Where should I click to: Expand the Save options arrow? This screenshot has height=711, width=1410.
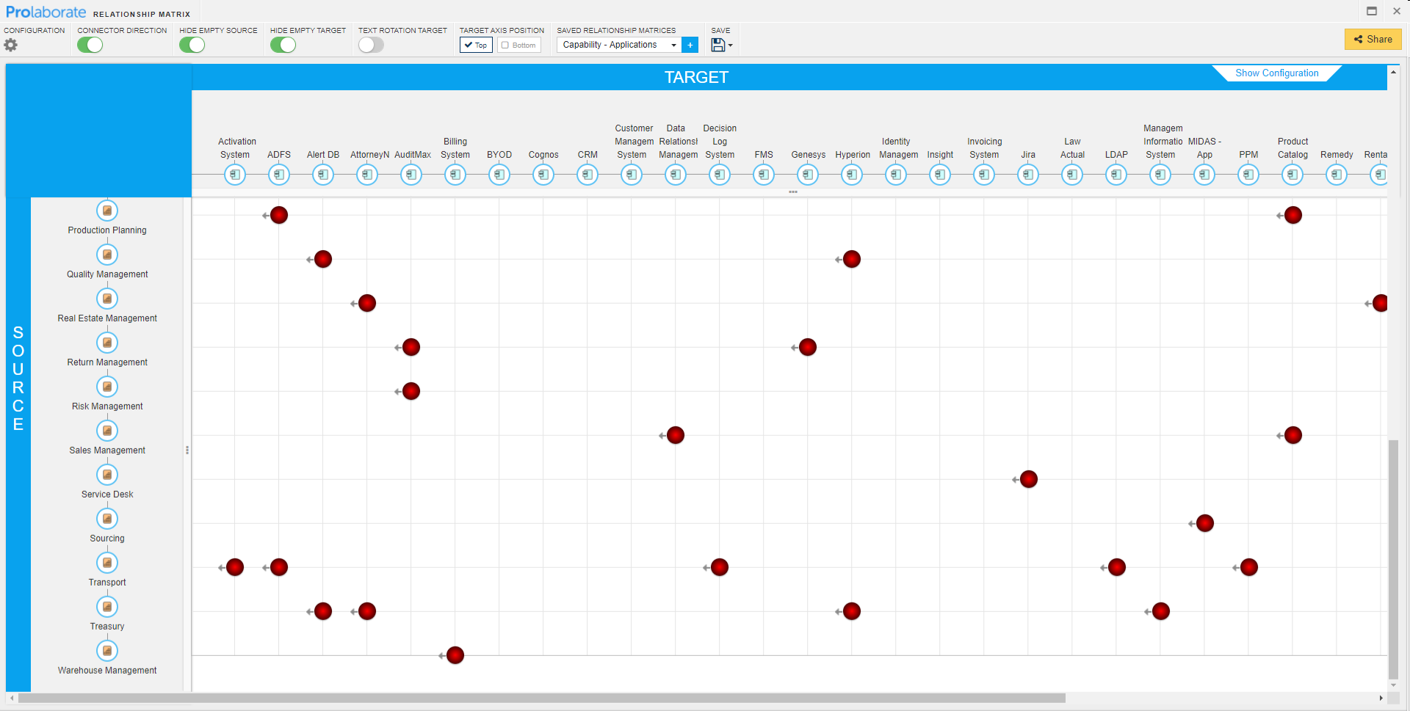(x=730, y=45)
